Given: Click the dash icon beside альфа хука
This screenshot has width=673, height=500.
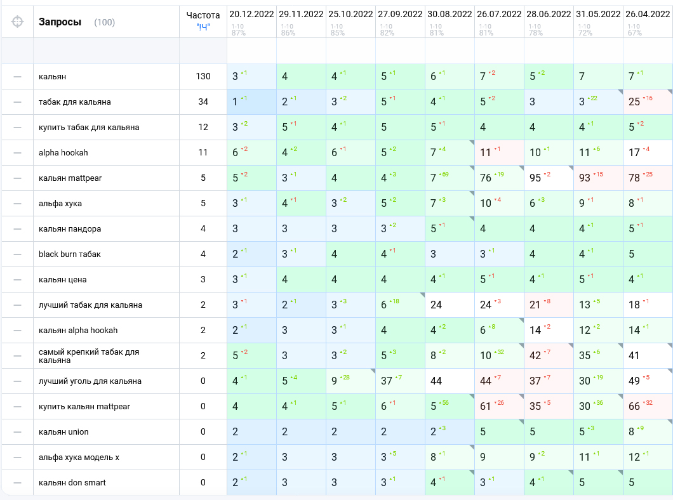Looking at the screenshot, I should tap(17, 204).
